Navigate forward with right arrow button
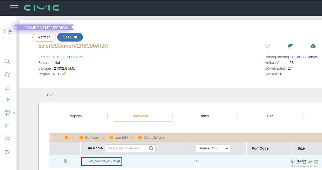The width and height of the screenshot is (322, 170). 60,137
